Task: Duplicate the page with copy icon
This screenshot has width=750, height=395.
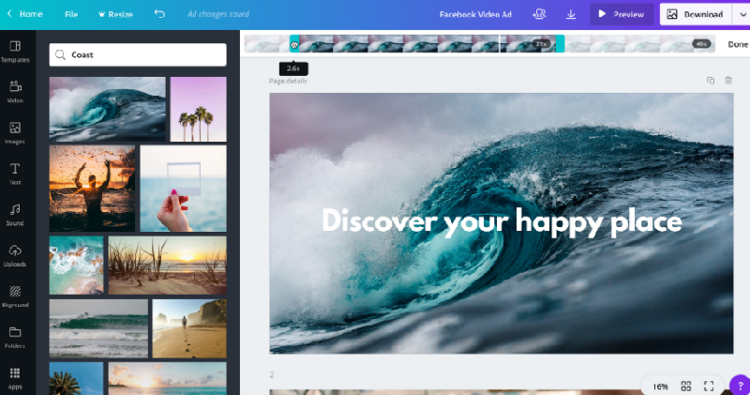Action: (x=711, y=81)
